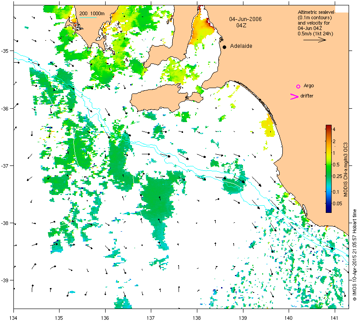Click the longitude label '139'
This screenshot has height=322, width=358.
[x=243, y=318]
